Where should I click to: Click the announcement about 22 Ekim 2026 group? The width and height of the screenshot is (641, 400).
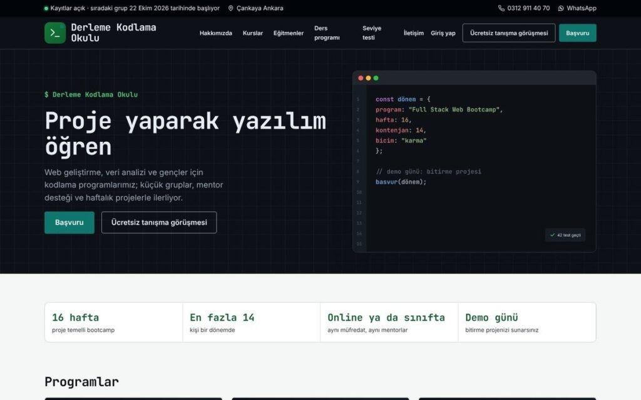pyautogui.click(x=135, y=8)
